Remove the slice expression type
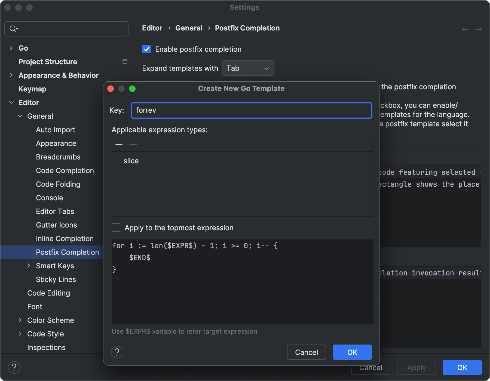490x381 pixels. (x=133, y=145)
